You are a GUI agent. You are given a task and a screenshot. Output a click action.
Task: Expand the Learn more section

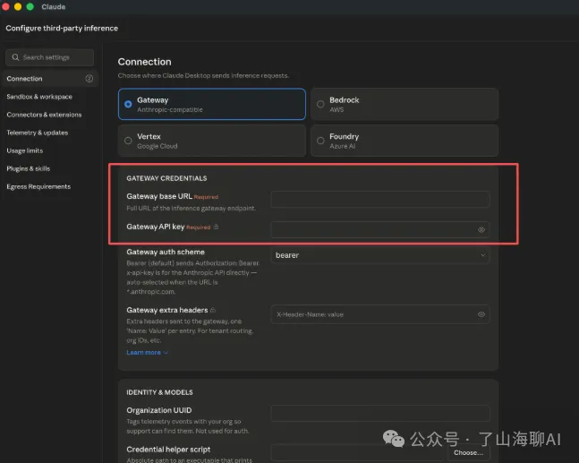148,353
